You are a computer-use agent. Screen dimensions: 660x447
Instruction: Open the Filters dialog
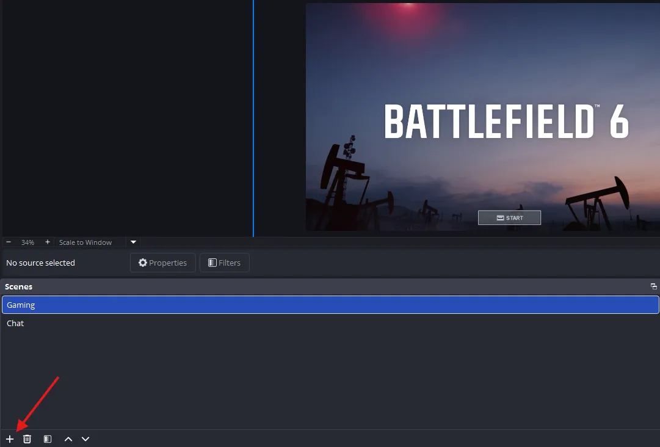tap(224, 263)
